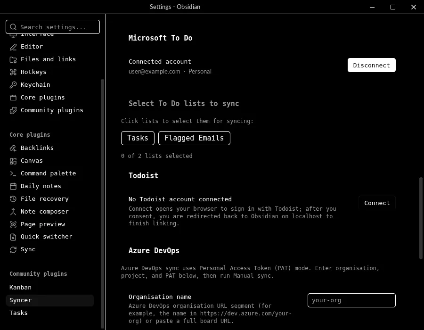Click the "No Todoist account connected" label

click(x=180, y=199)
